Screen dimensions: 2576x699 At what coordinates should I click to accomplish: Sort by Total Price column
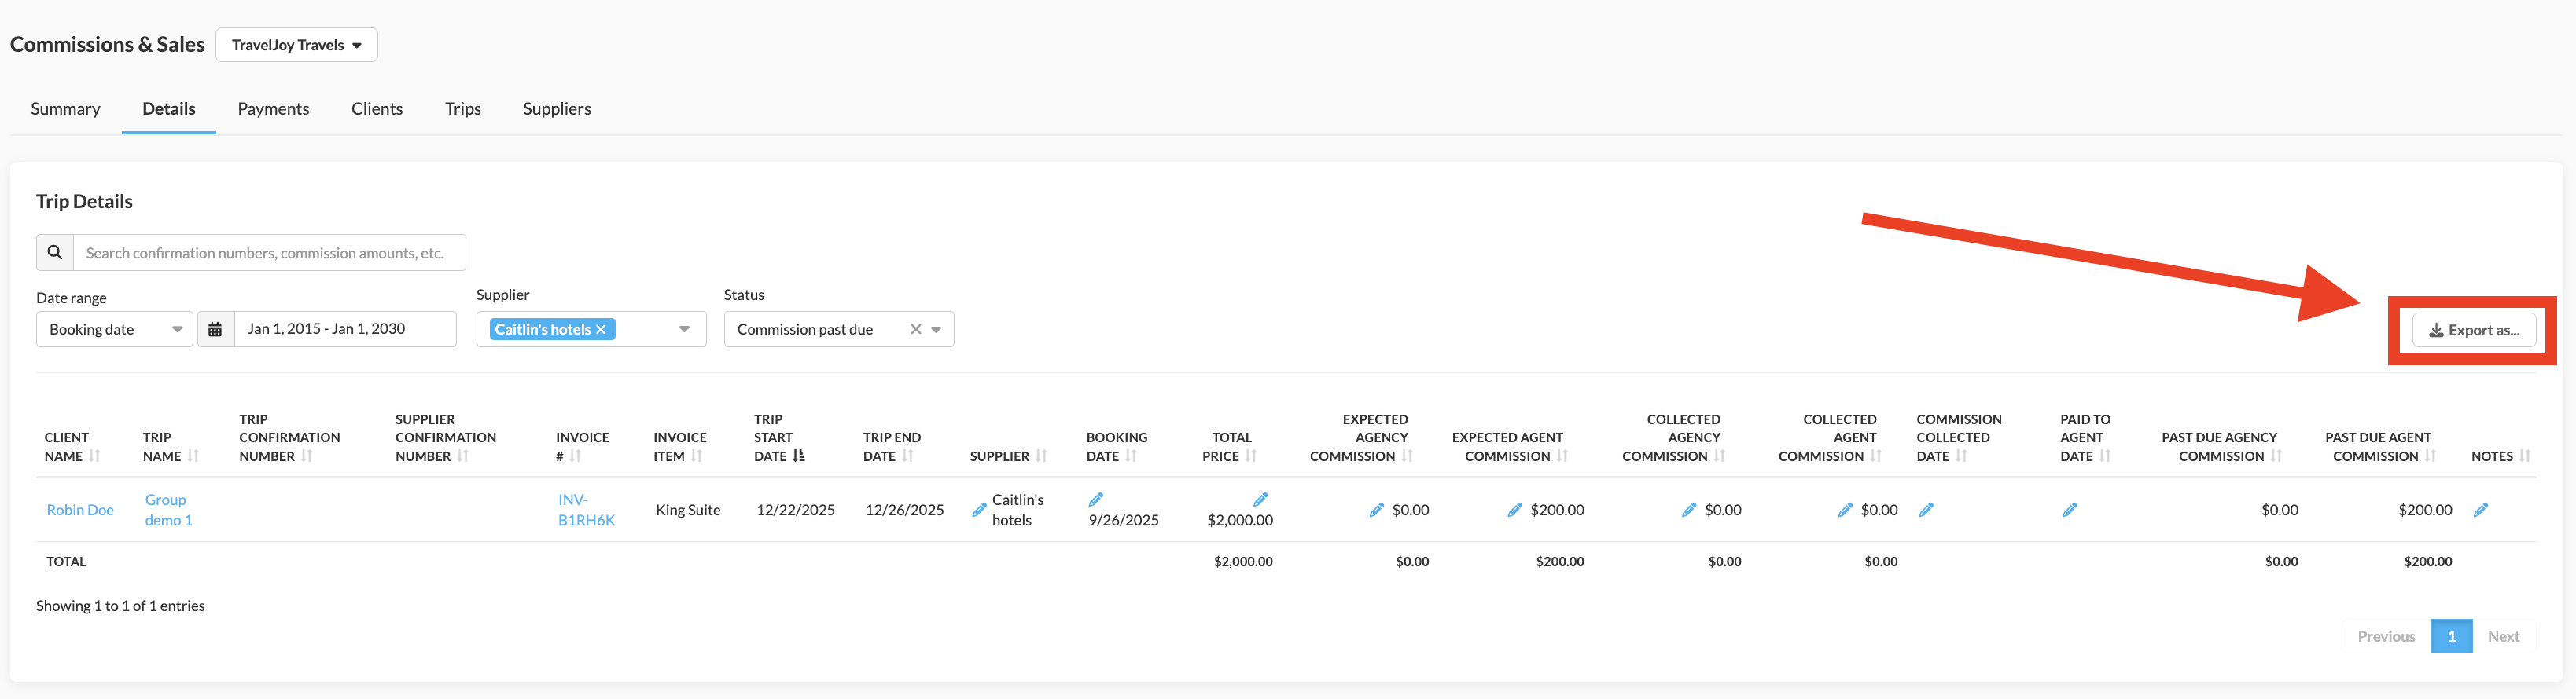(1250, 456)
